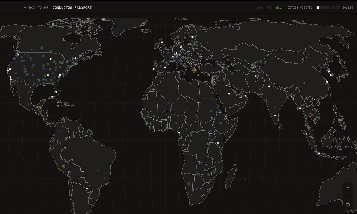Select the Cities Visited label
The width and height of the screenshot is (357, 214).
[x=300, y=7]
